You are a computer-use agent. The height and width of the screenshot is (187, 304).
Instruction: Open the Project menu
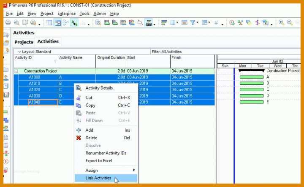[47, 14]
